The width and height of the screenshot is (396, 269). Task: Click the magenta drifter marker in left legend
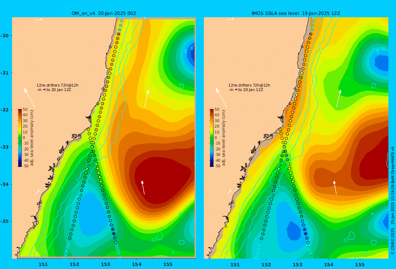click(x=44, y=86)
